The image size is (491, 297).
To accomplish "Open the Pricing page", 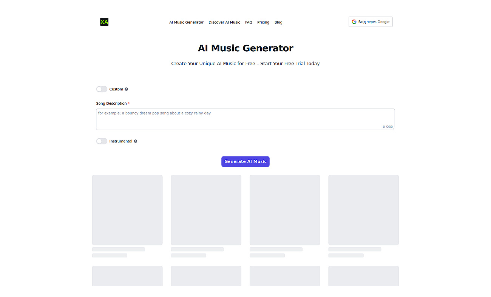I will pos(263,22).
